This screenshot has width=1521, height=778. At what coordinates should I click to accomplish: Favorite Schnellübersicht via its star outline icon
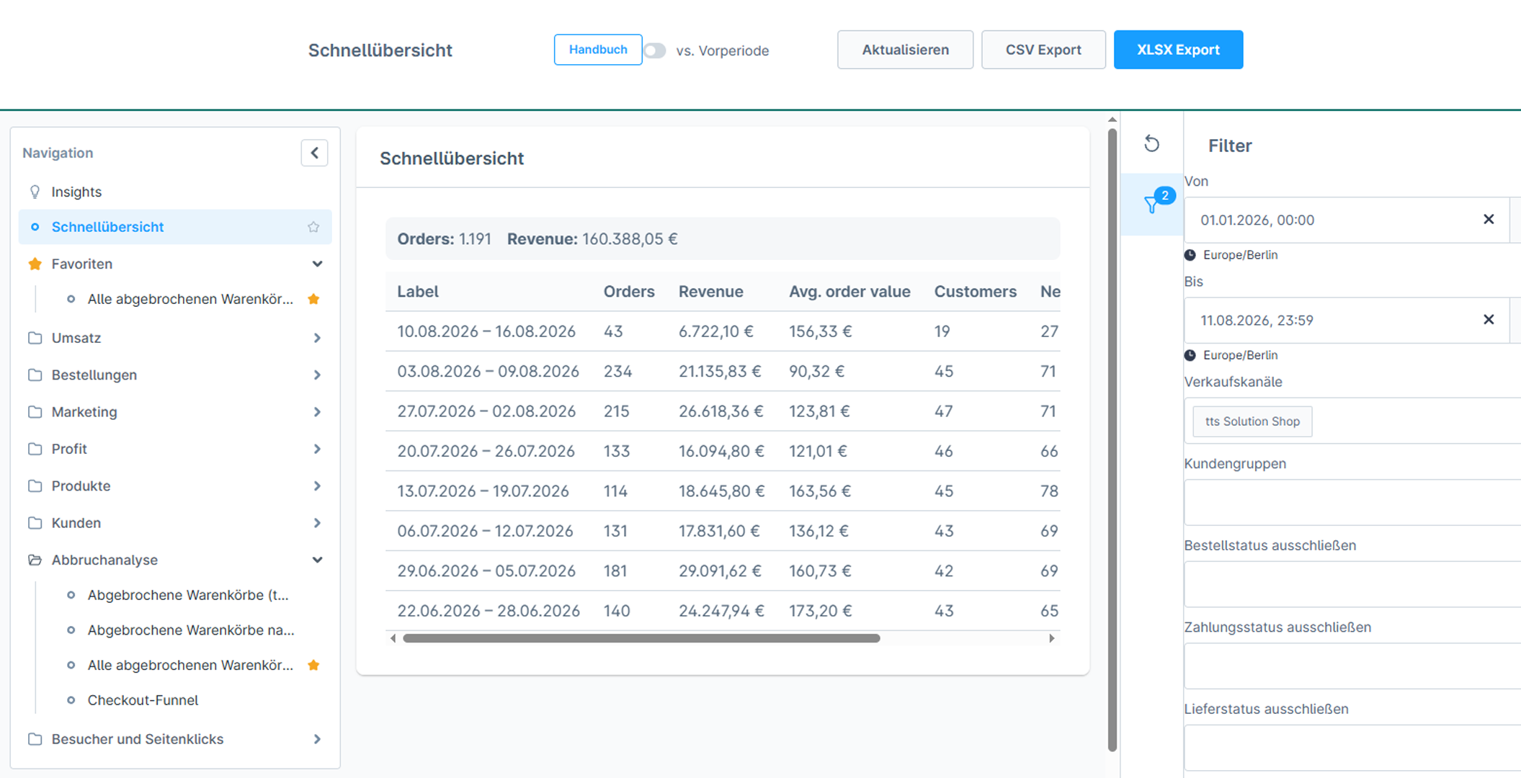(313, 227)
